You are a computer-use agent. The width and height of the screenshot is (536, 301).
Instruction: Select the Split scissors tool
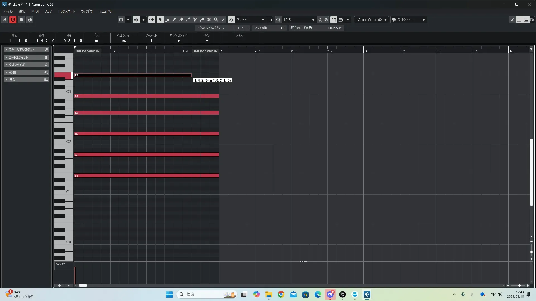tap(195, 20)
